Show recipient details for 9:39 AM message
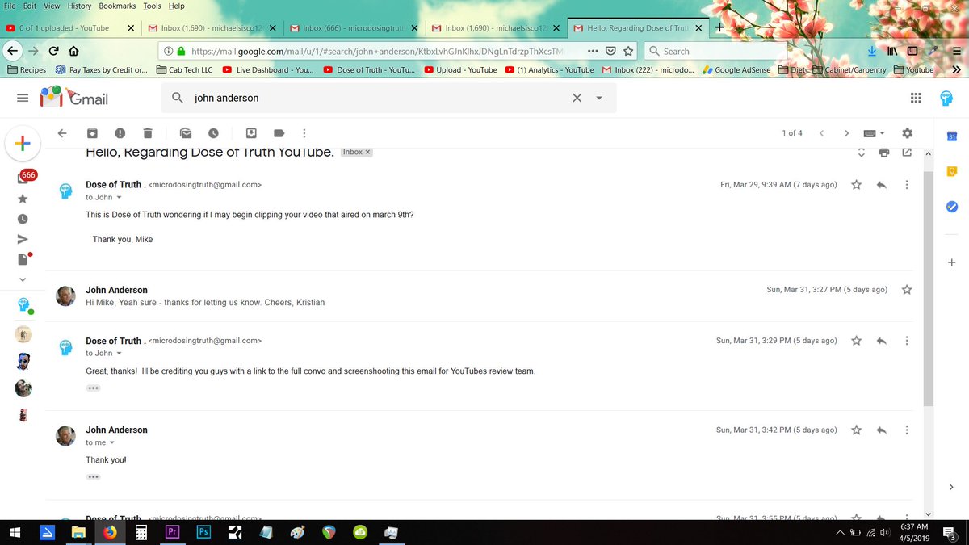The width and height of the screenshot is (969, 545). pos(120,197)
